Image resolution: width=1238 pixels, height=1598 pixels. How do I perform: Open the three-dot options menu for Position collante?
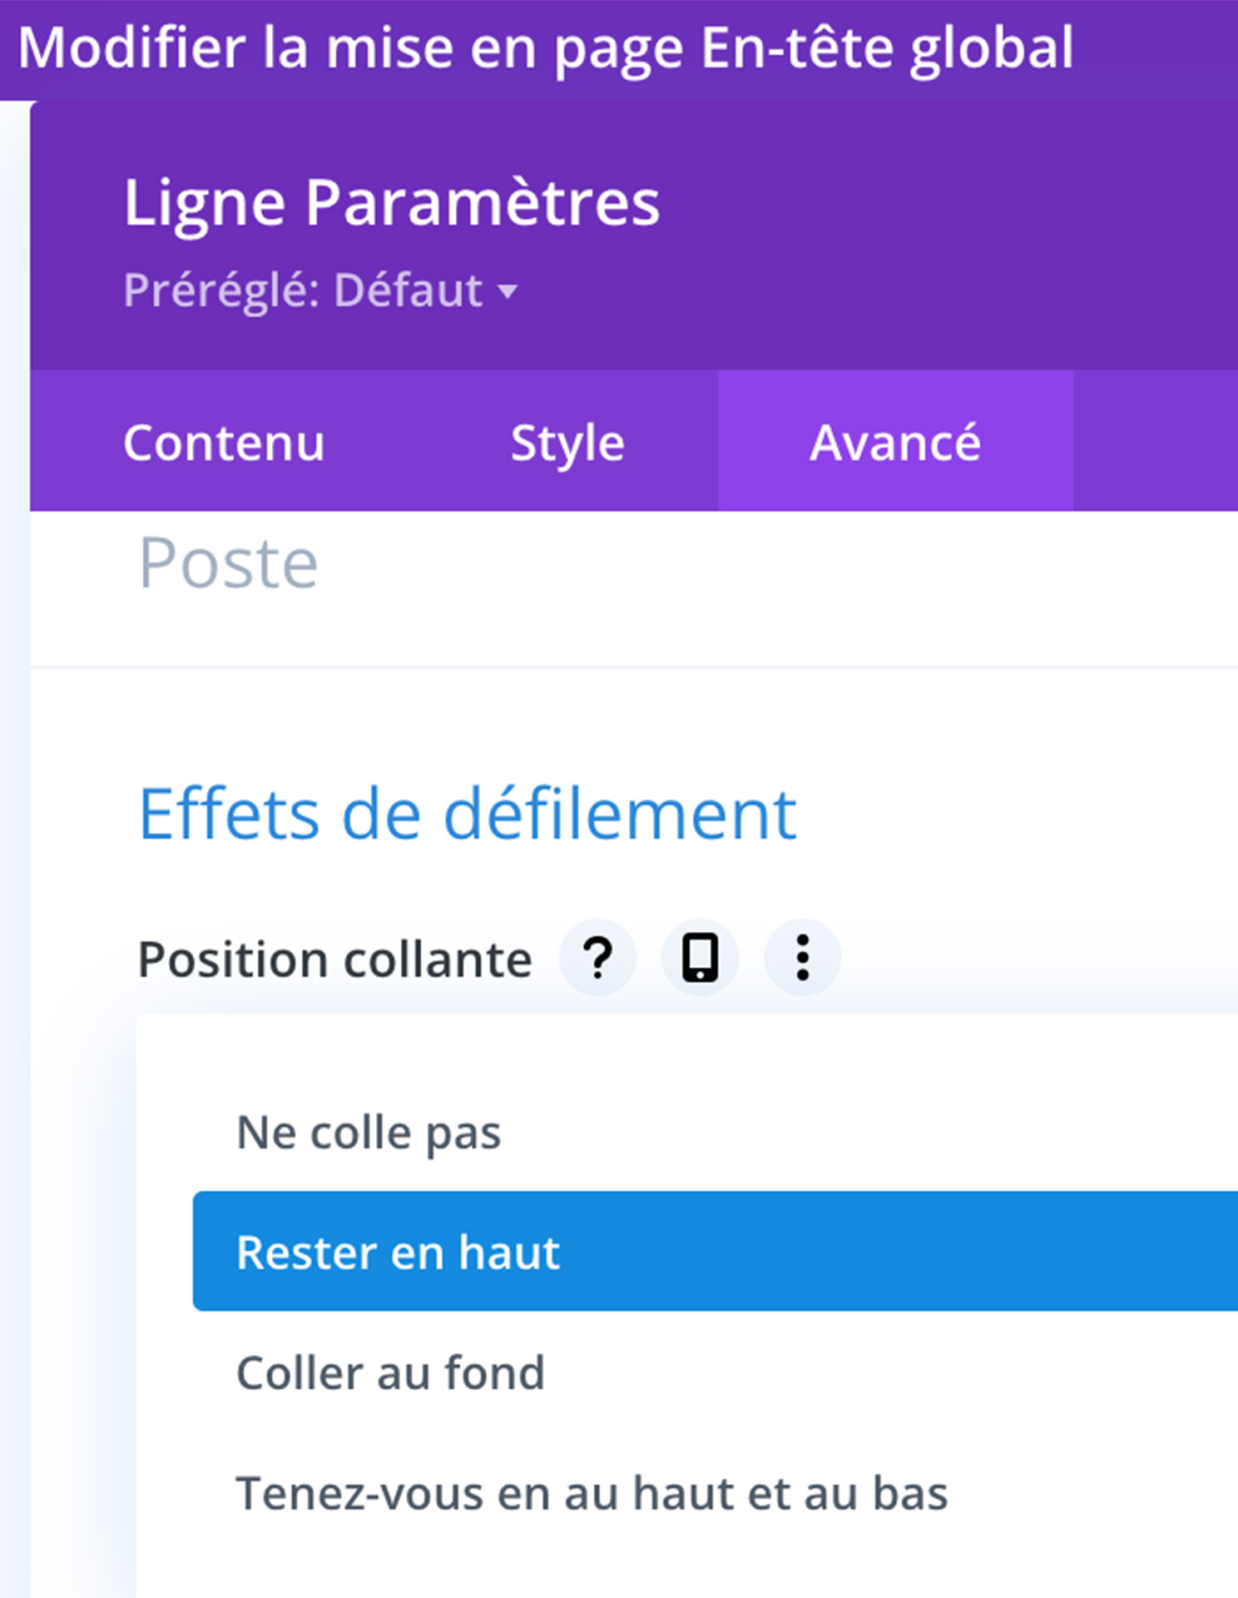coord(802,958)
